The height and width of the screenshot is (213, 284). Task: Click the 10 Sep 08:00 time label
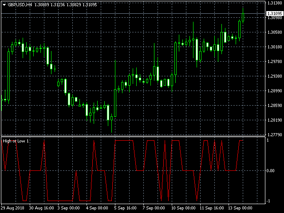pyautogui.click(x=183, y=208)
